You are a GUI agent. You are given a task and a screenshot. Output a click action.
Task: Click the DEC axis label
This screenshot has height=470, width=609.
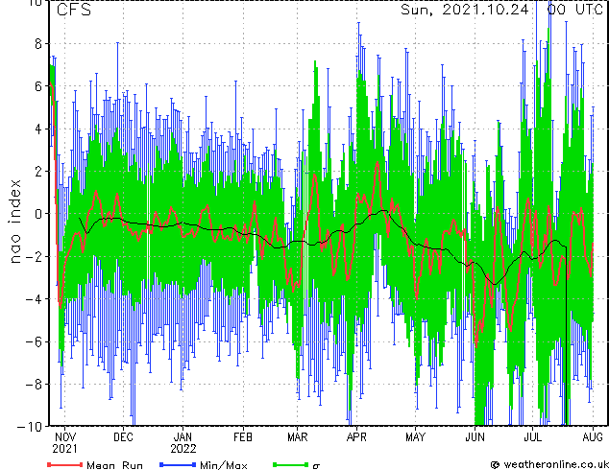coord(123,437)
